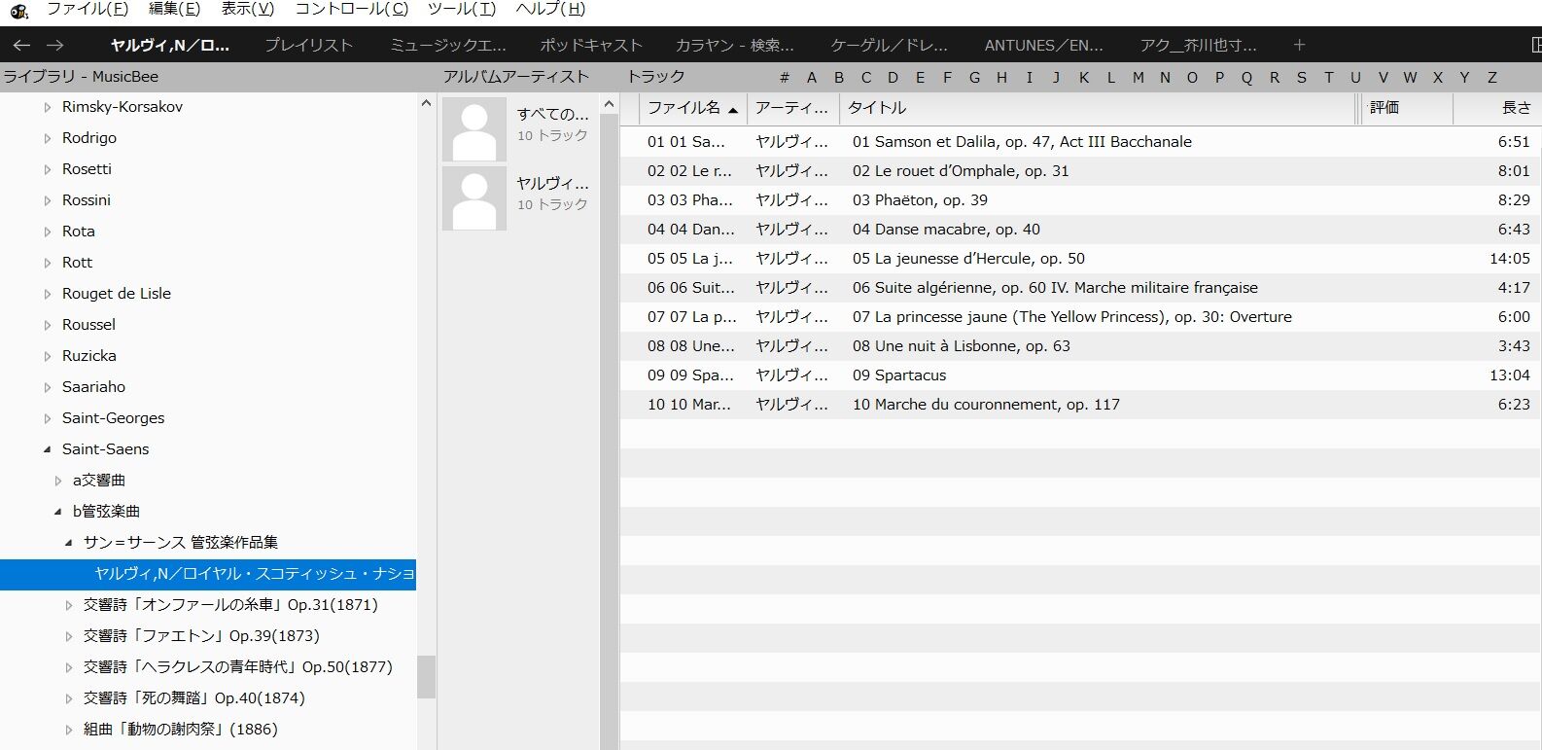Click the トラック panel header

(655, 77)
